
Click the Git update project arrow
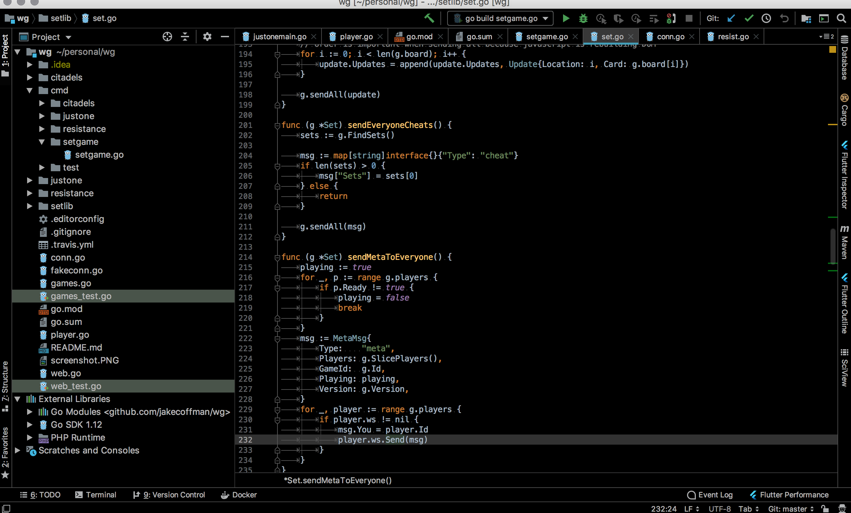click(x=731, y=18)
